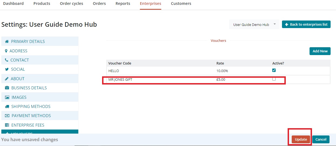This screenshot has height=146, width=336.
Task: Click the truck icon beside Shipping Methods
Action: [7, 107]
